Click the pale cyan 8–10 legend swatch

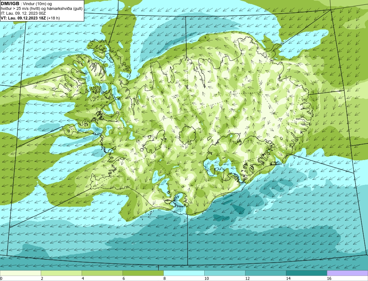tap(184, 273)
